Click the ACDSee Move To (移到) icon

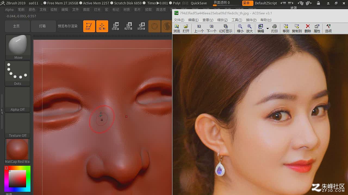click(286, 28)
